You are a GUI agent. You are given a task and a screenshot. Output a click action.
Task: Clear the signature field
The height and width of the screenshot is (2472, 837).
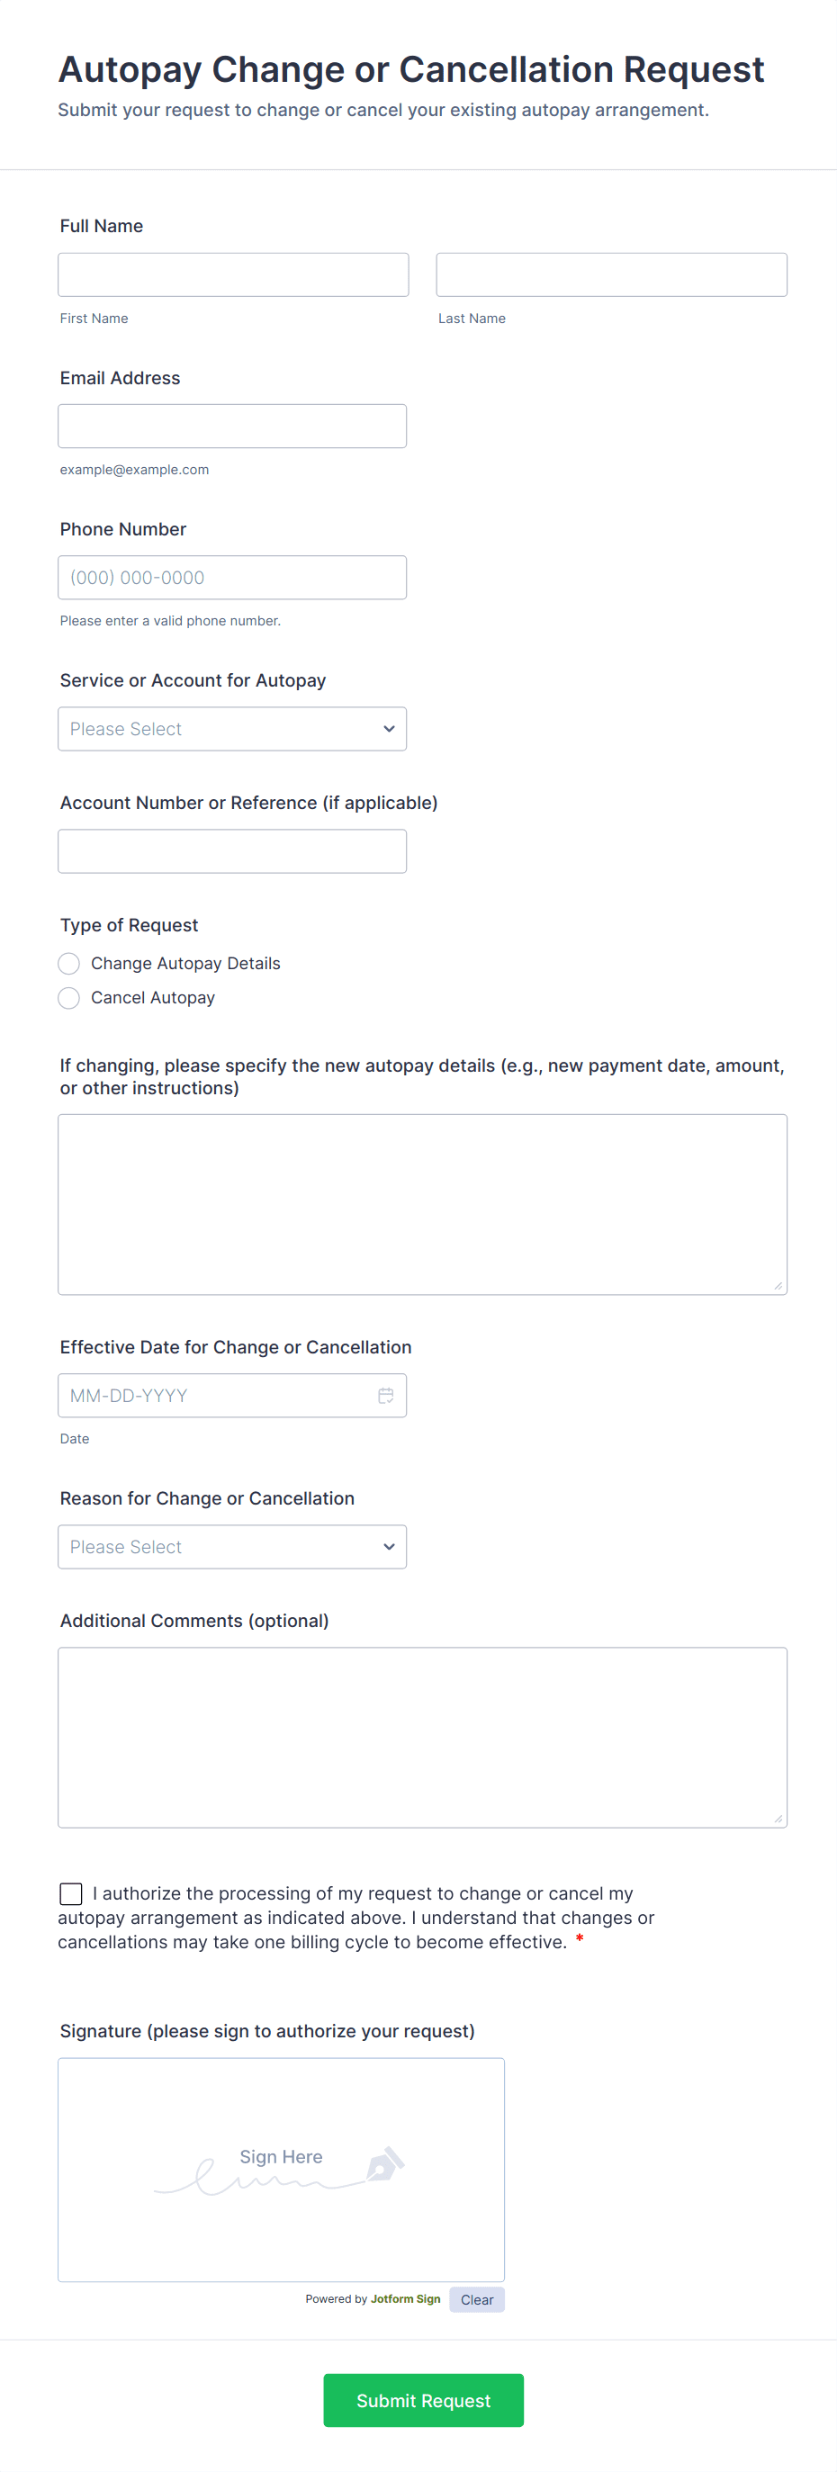coord(476,2299)
